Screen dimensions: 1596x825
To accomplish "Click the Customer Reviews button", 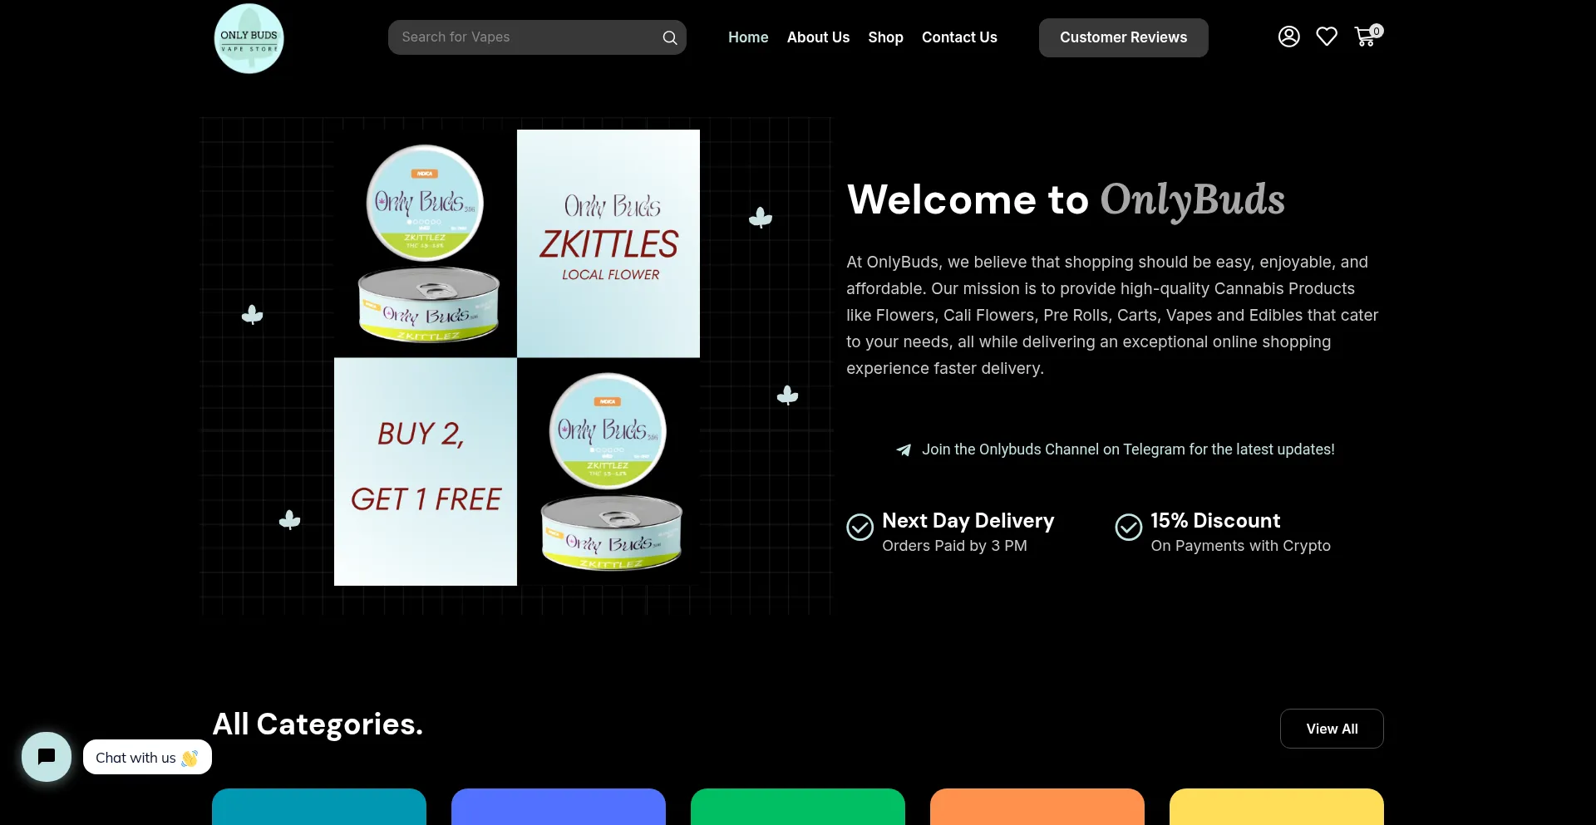I will [x=1123, y=37].
